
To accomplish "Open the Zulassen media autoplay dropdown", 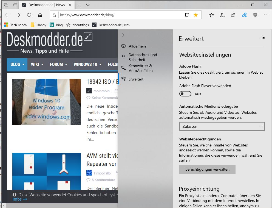I will 222,126.
